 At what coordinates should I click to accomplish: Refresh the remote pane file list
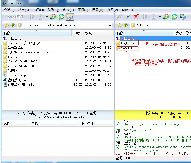174,17
